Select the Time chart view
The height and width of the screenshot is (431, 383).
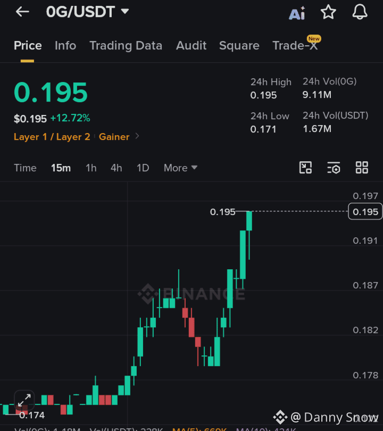click(x=25, y=168)
